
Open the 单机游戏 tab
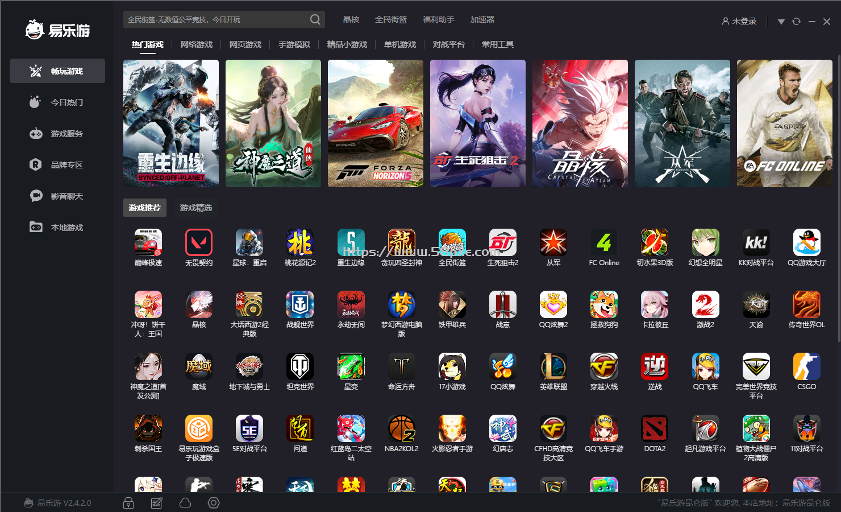point(400,44)
